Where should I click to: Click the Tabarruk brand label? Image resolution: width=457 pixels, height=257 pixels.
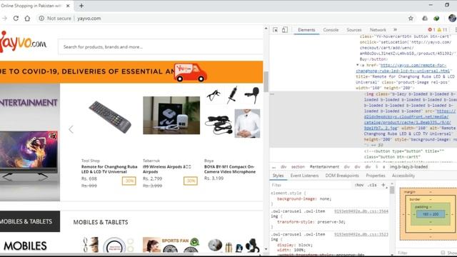(x=151, y=161)
